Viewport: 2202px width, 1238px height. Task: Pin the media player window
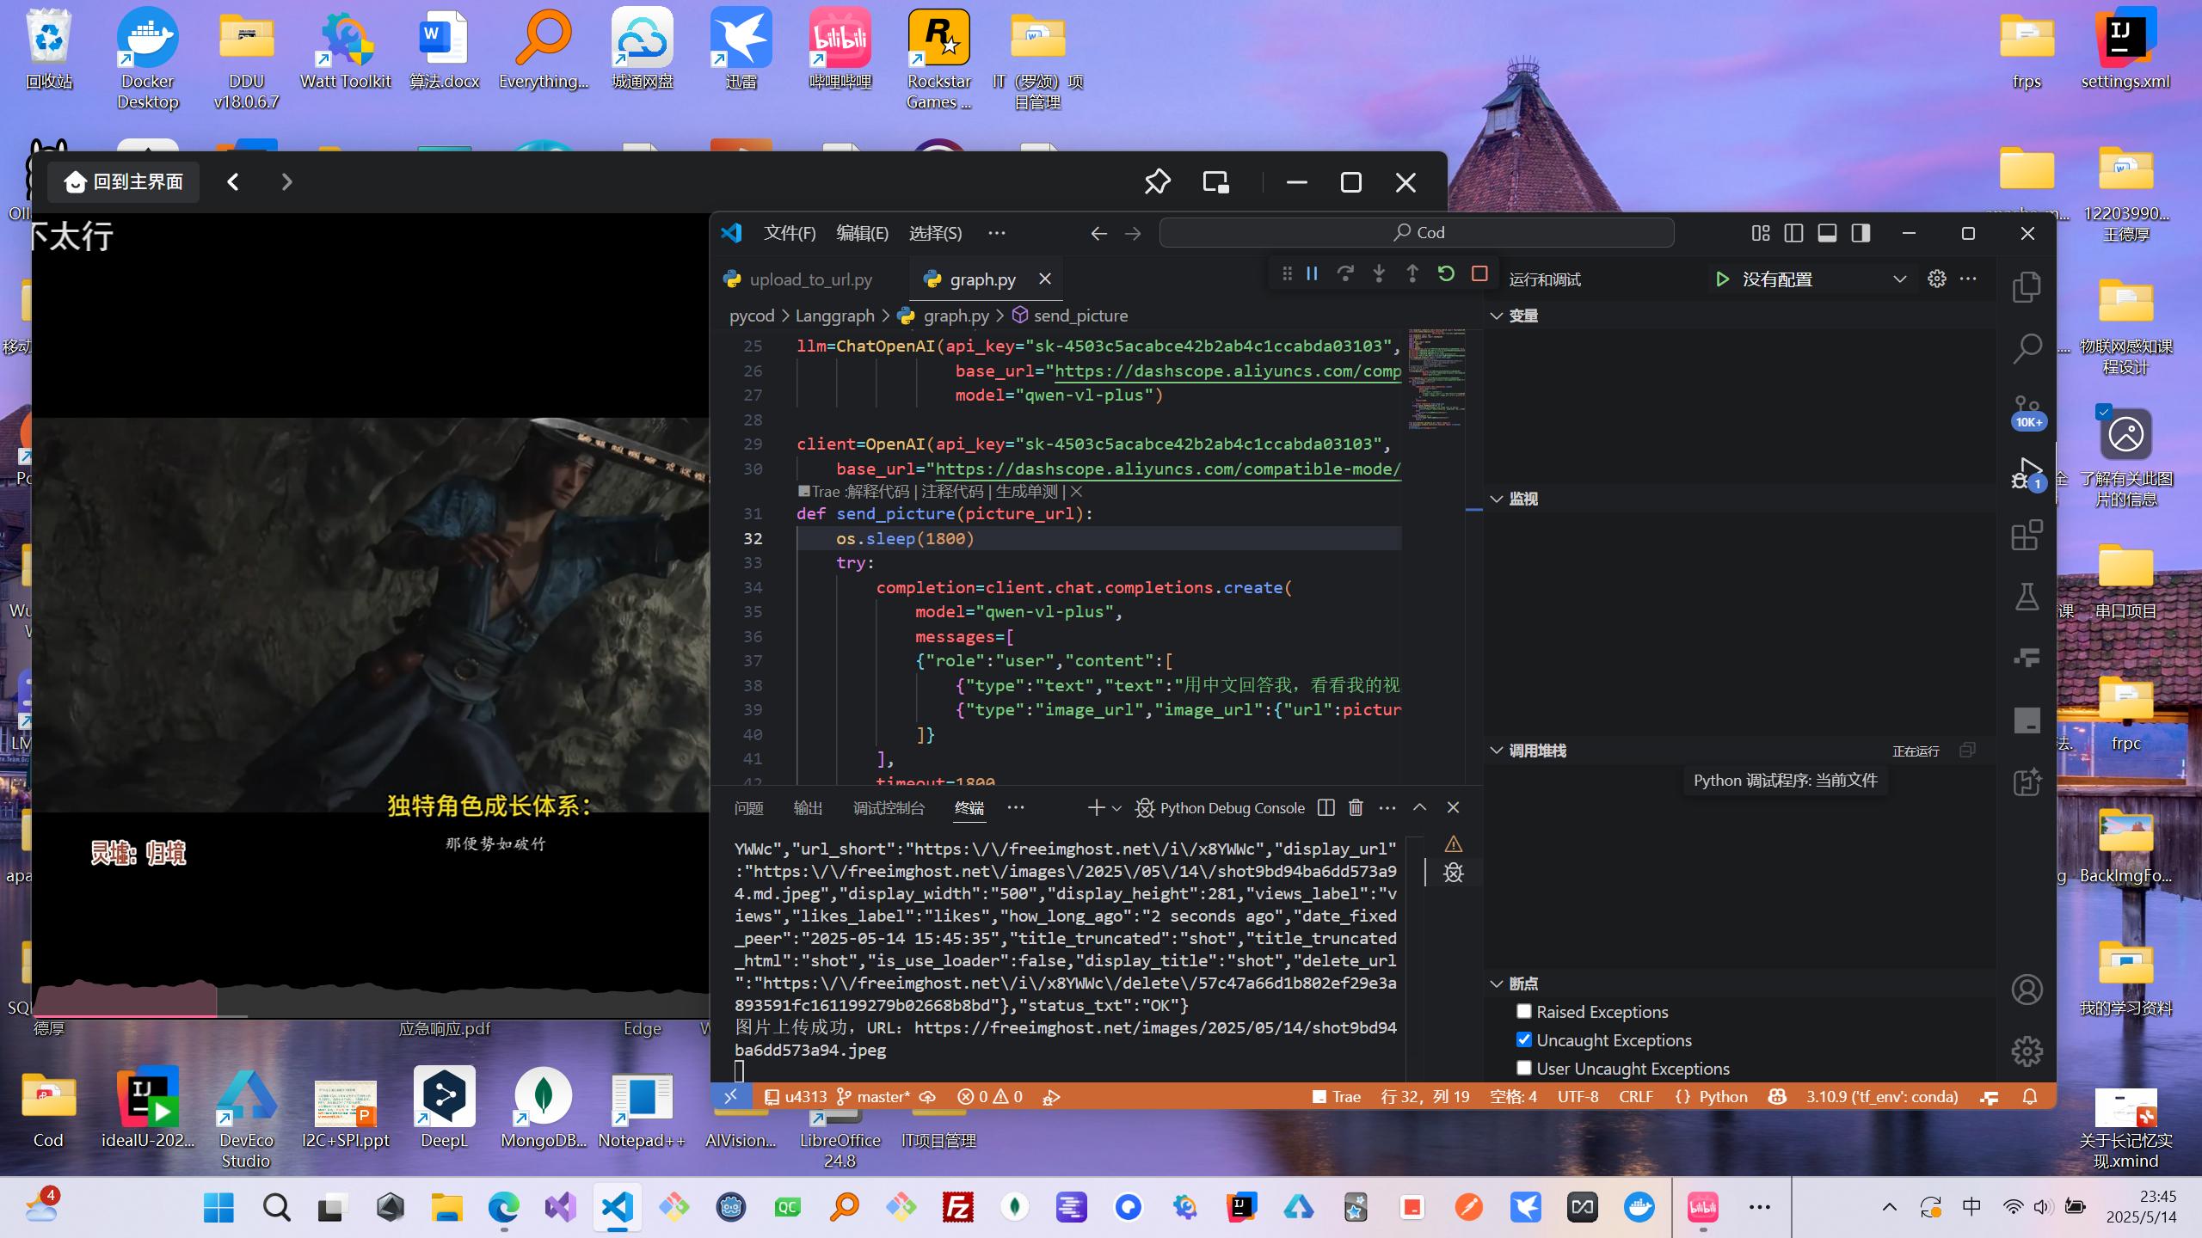(1157, 182)
